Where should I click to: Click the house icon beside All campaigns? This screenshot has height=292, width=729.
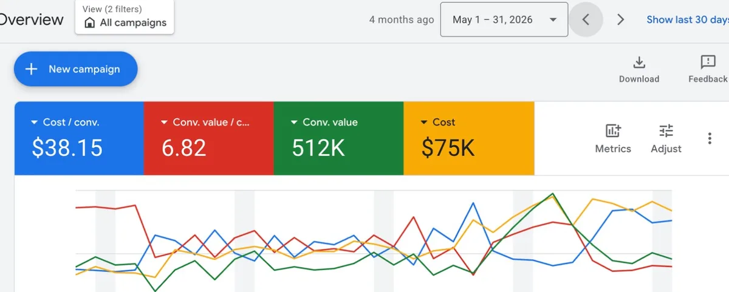(90, 23)
